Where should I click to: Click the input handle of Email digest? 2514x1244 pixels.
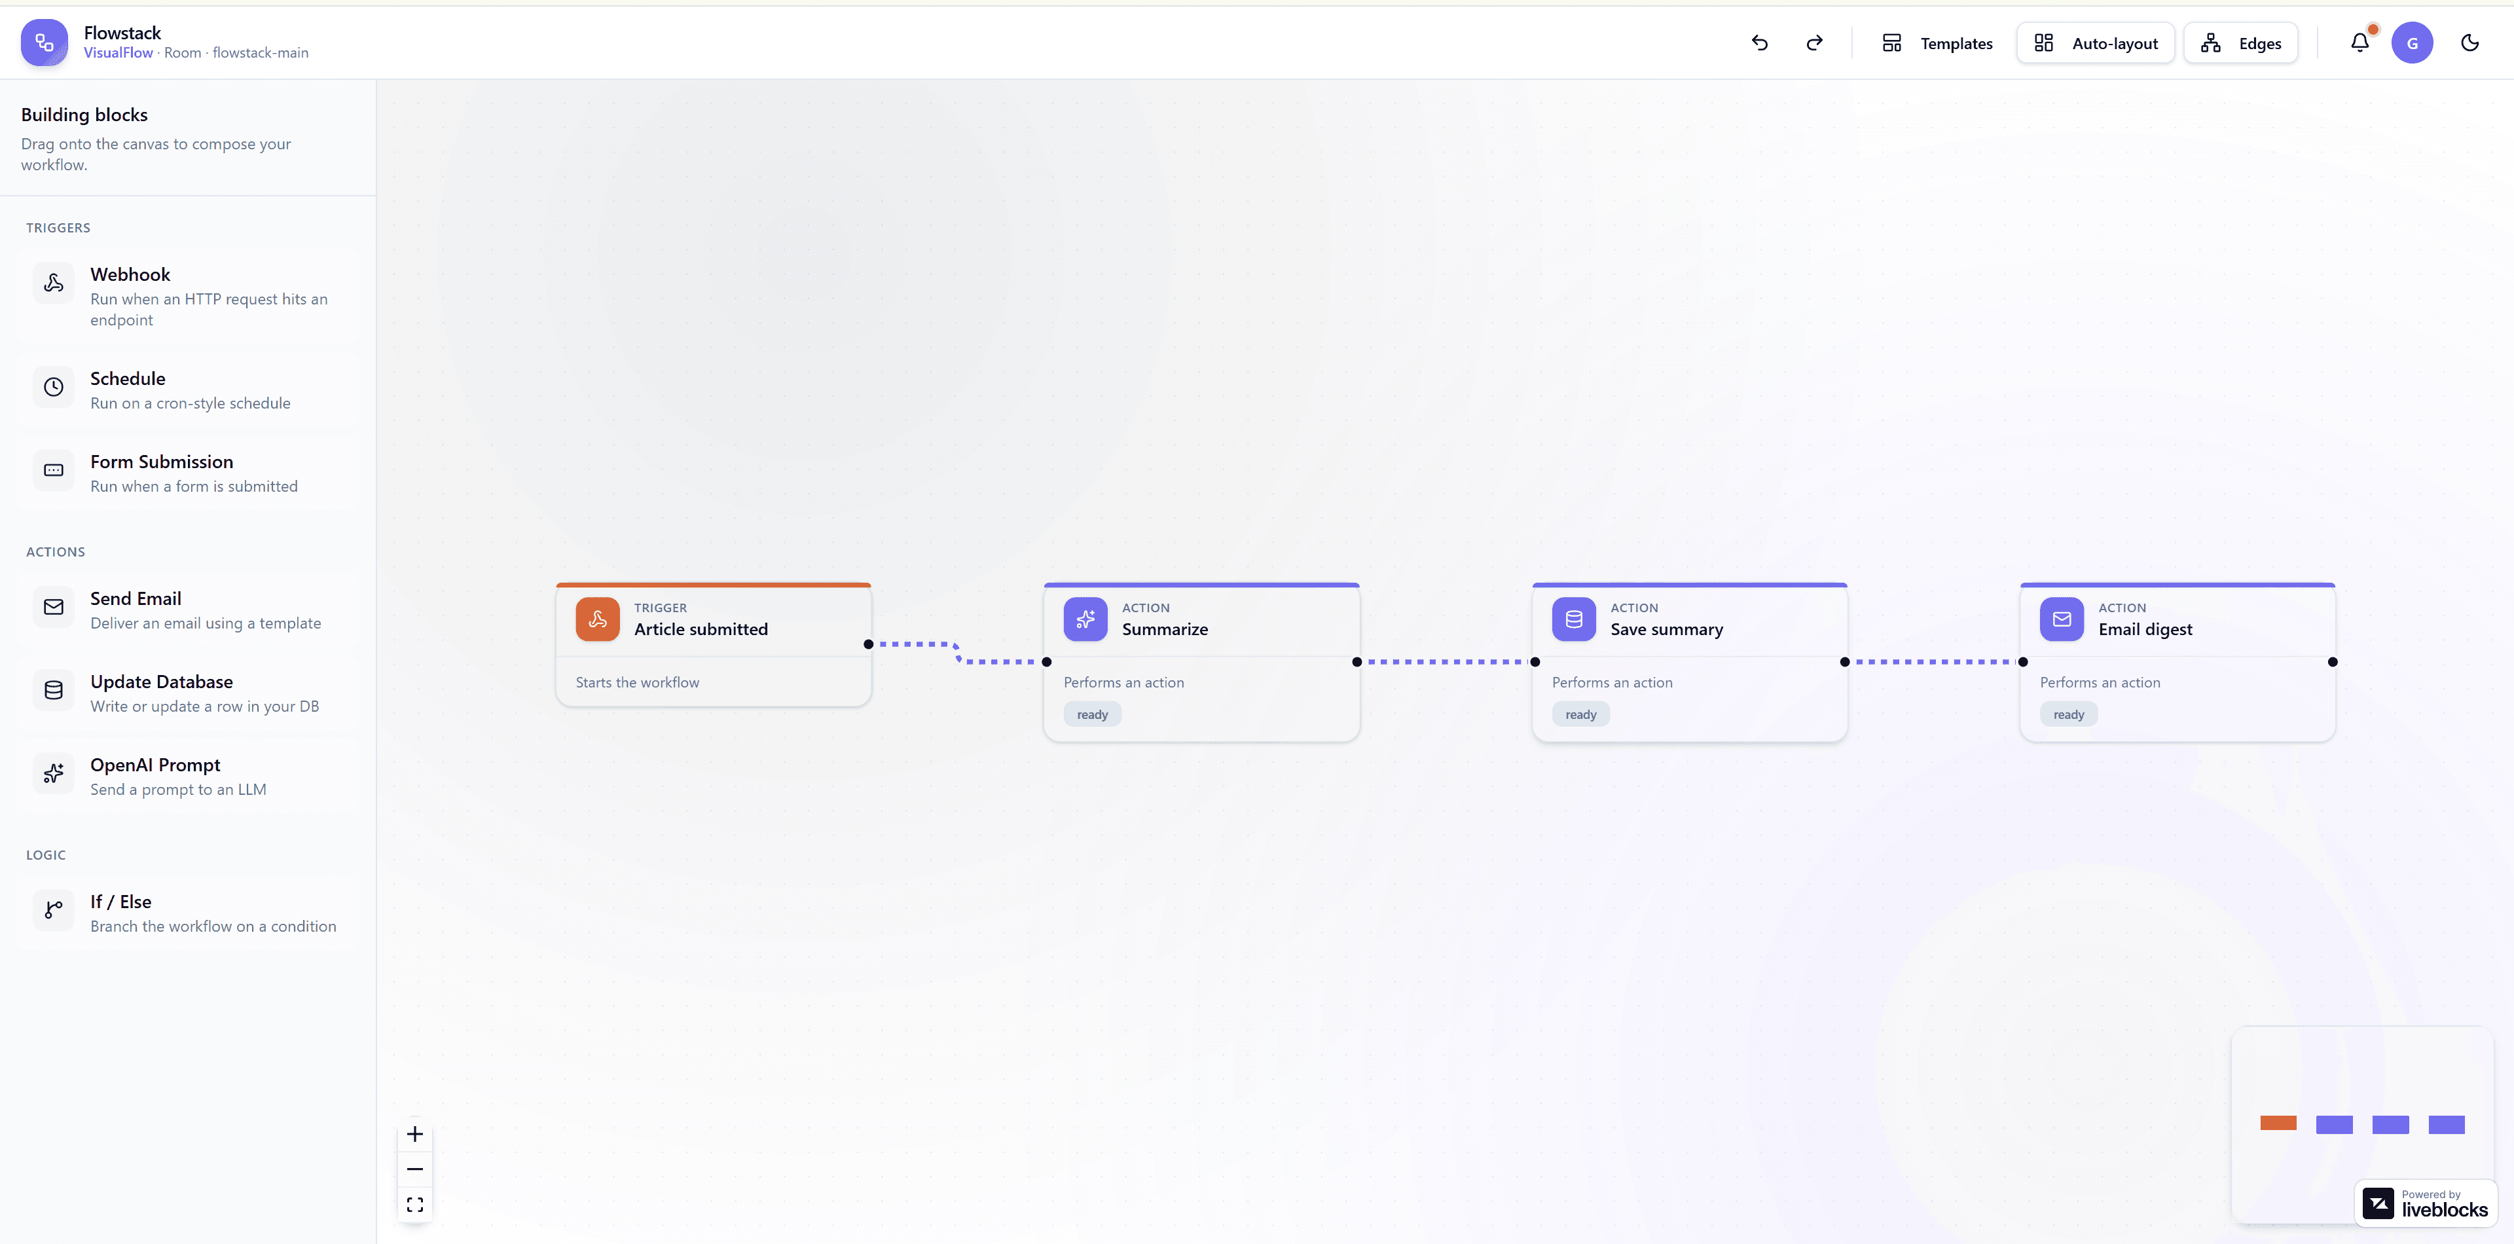pyautogui.click(x=2023, y=661)
